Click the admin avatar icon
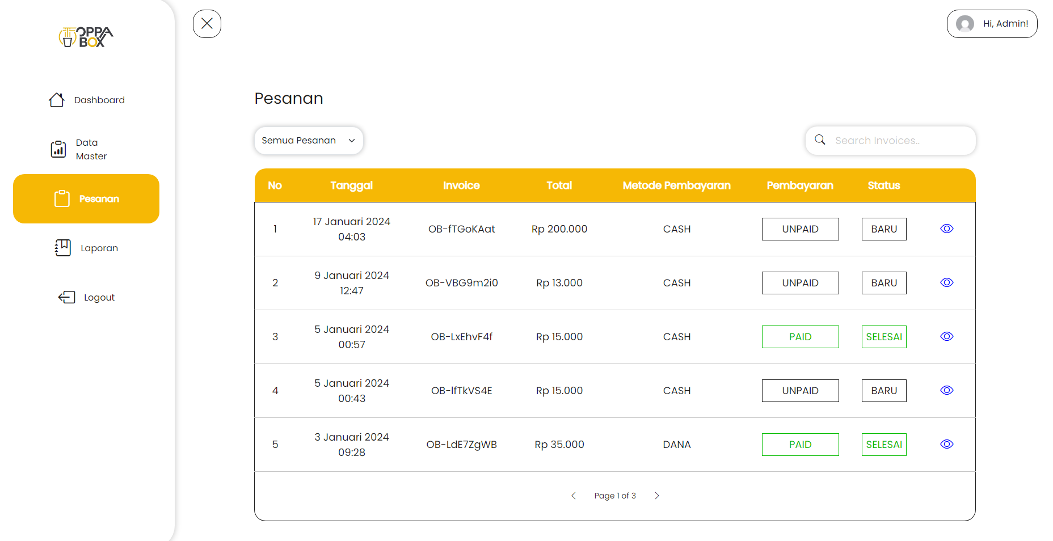The image size is (1053, 541). point(964,24)
